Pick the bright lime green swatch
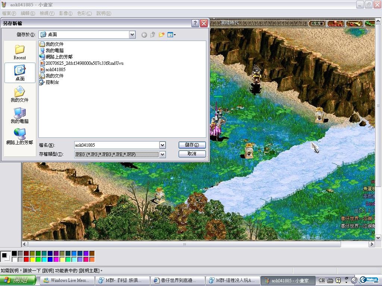 pos(38,259)
